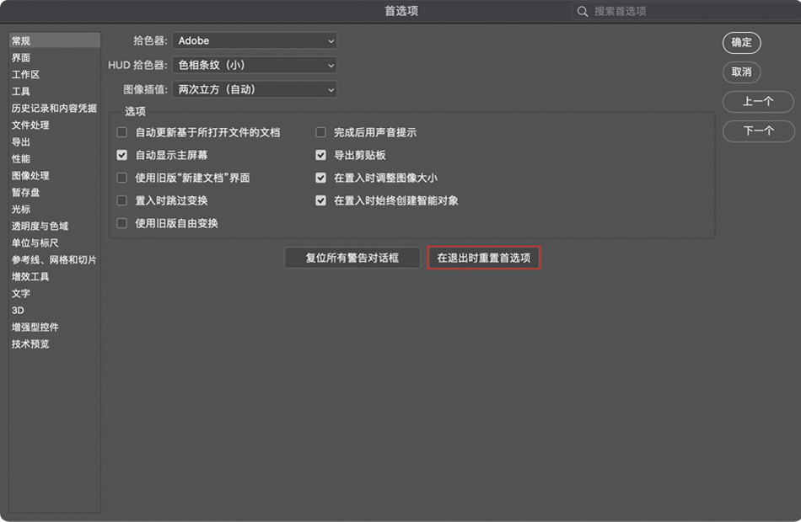Open 历史记录和内容凭据 category
Screen dimensions: 801x522
pos(55,108)
